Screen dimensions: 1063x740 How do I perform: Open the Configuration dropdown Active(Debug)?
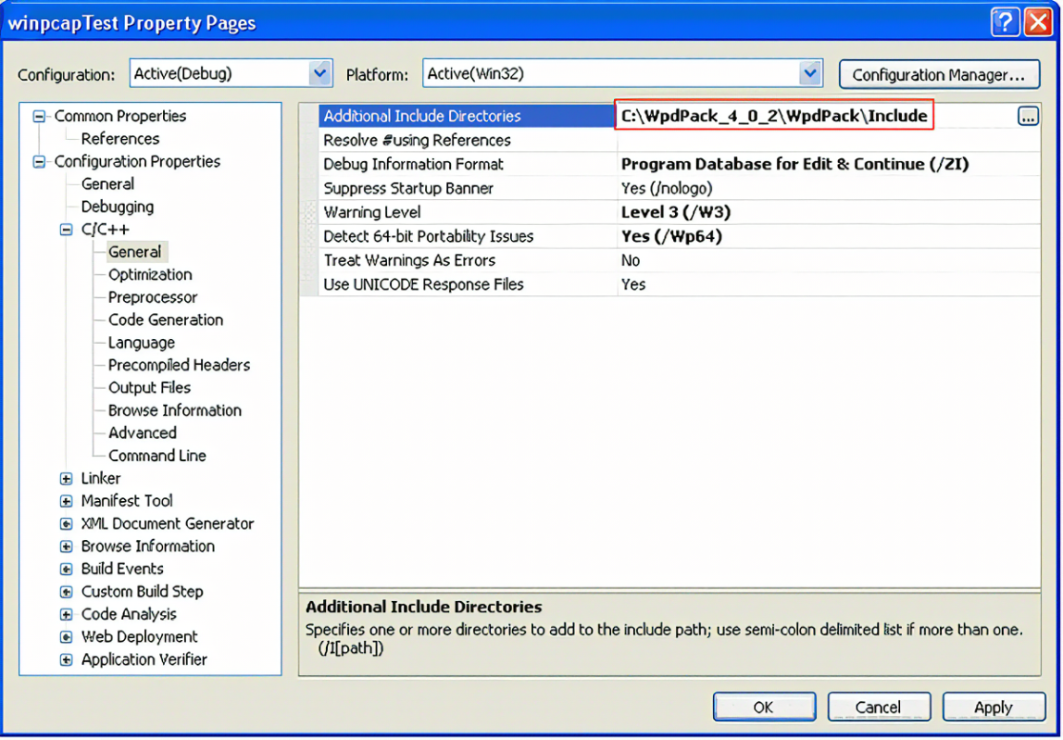click(x=231, y=73)
